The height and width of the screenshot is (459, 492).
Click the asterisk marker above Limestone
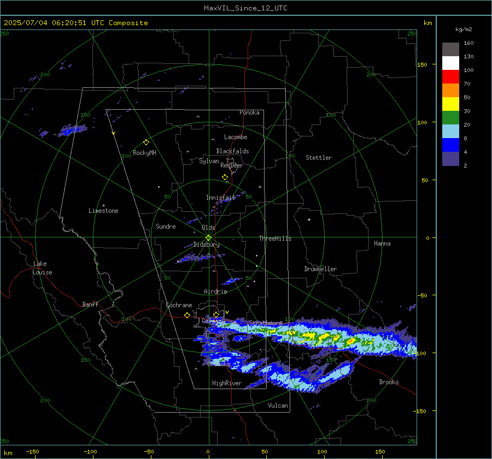(103, 206)
